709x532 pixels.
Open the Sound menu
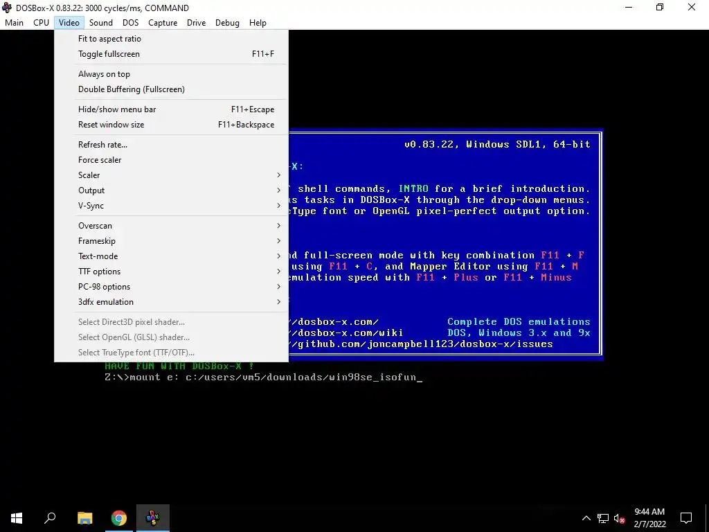101,23
